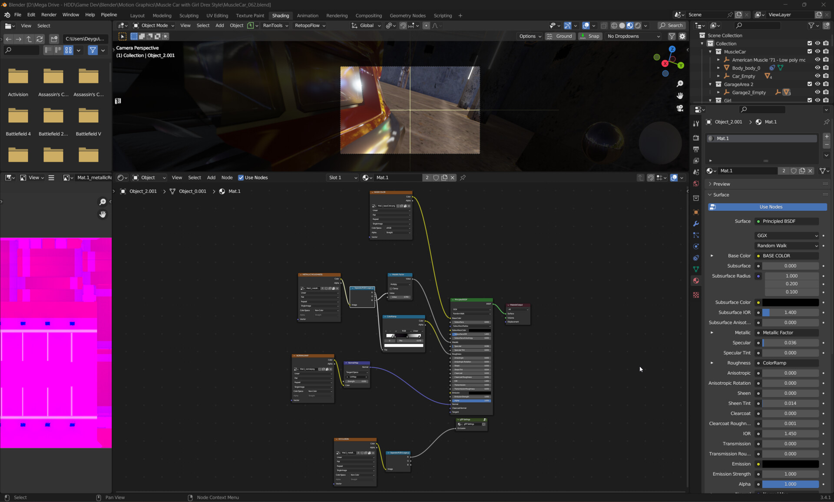834x502 pixels.
Task: Open the No Dropdowns combo box
Action: click(x=632, y=36)
